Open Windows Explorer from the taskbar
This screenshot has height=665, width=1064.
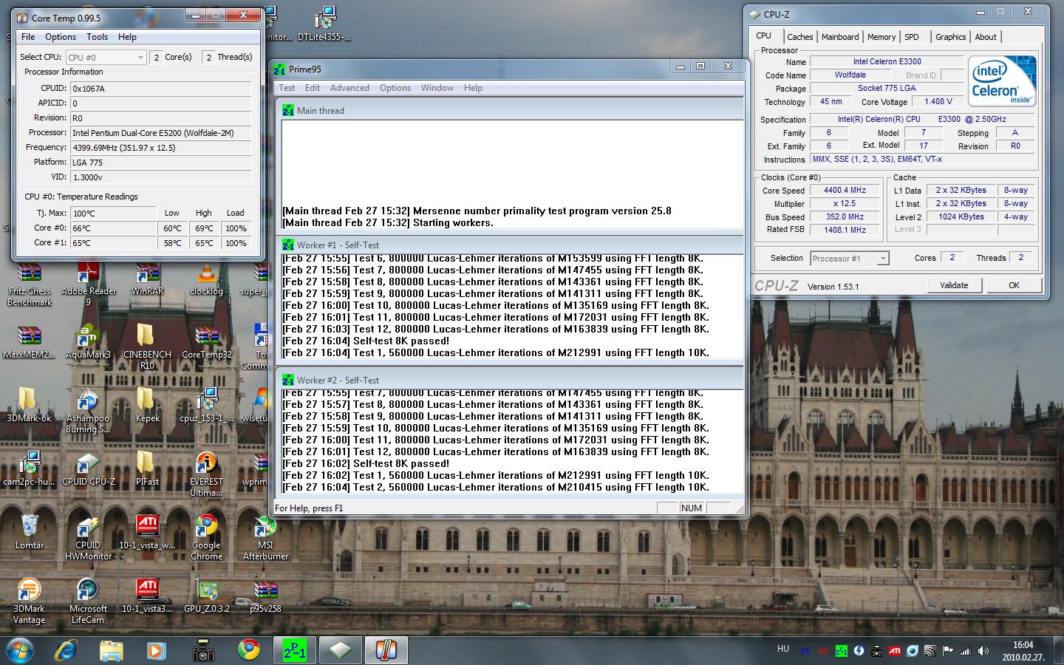(111, 650)
